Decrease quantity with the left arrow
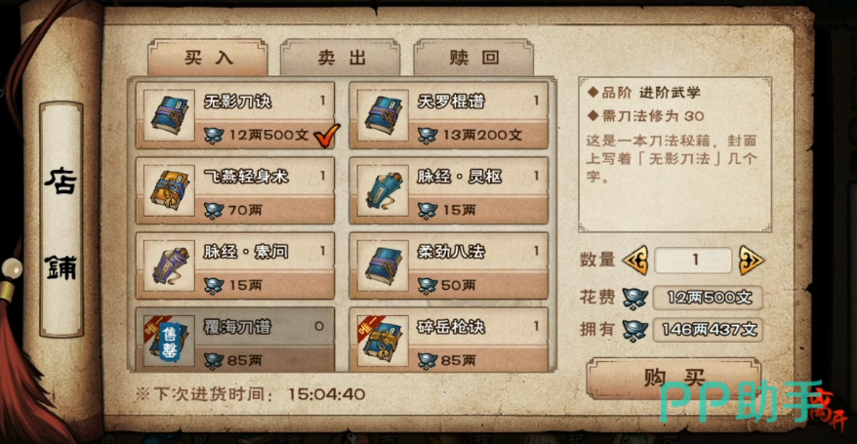857x444 pixels. (635, 260)
